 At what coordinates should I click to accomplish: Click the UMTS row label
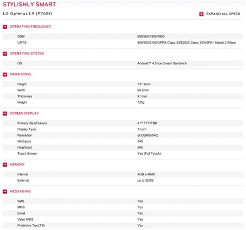click(22, 43)
